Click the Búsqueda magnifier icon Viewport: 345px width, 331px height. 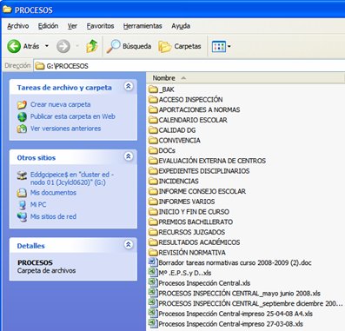tap(113, 46)
